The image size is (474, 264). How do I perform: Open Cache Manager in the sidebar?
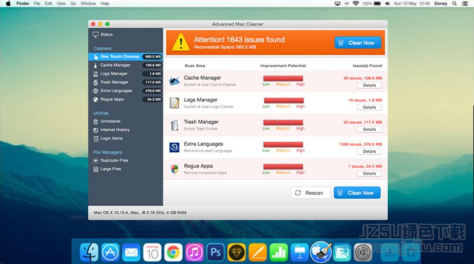[125, 65]
